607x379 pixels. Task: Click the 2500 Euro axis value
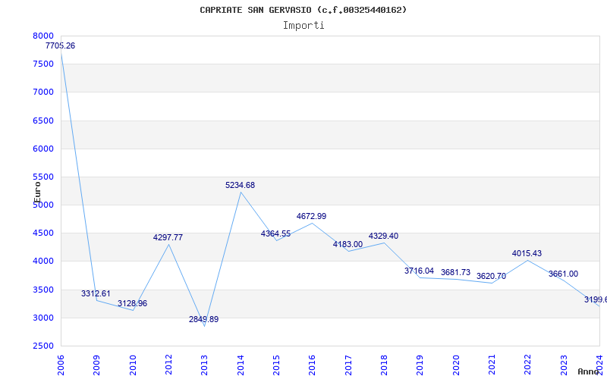(43, 346)
